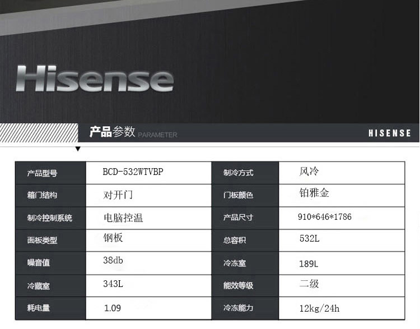Select the 12kg/24h freezing capacity value

[319, 308]
